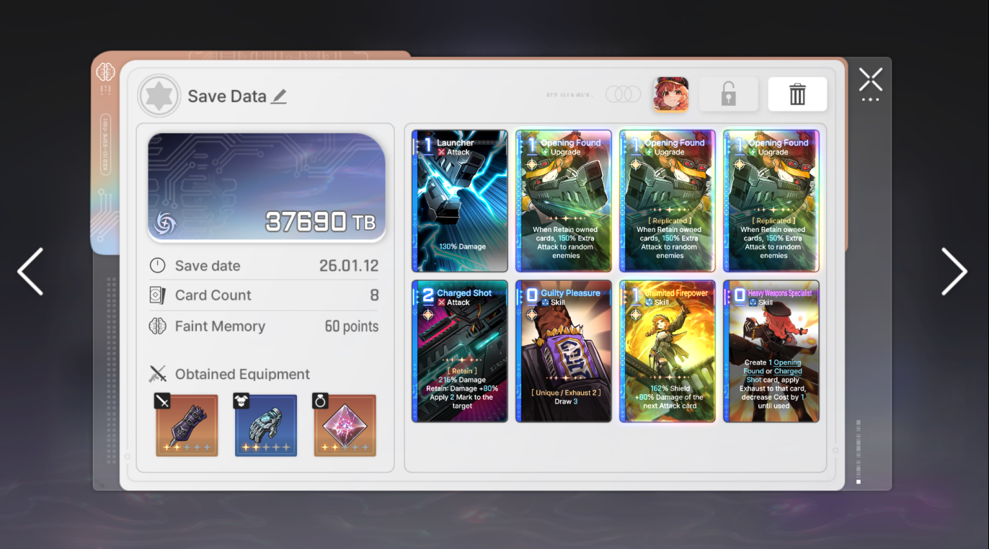Click the clock icon next to Save date
Image resolution: width=989 pixels, height=549 pixels.
click(x=157, y=266)
